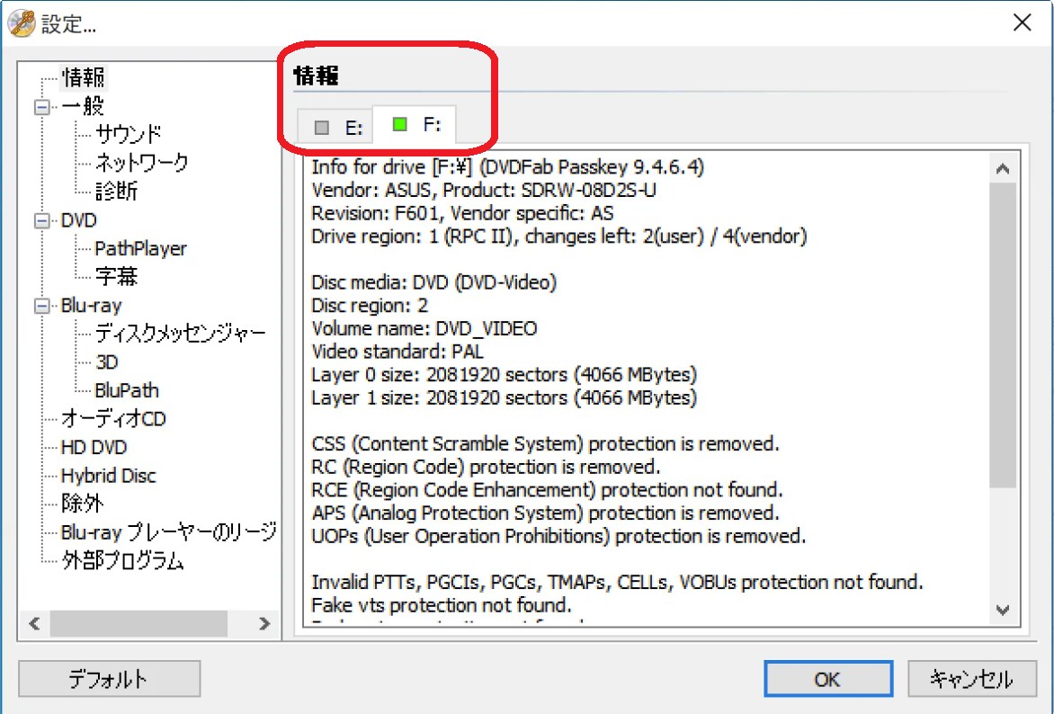Click the green status icon on F: tab
The width and height of the screenshot is (1054, 714).
point(400,124)
